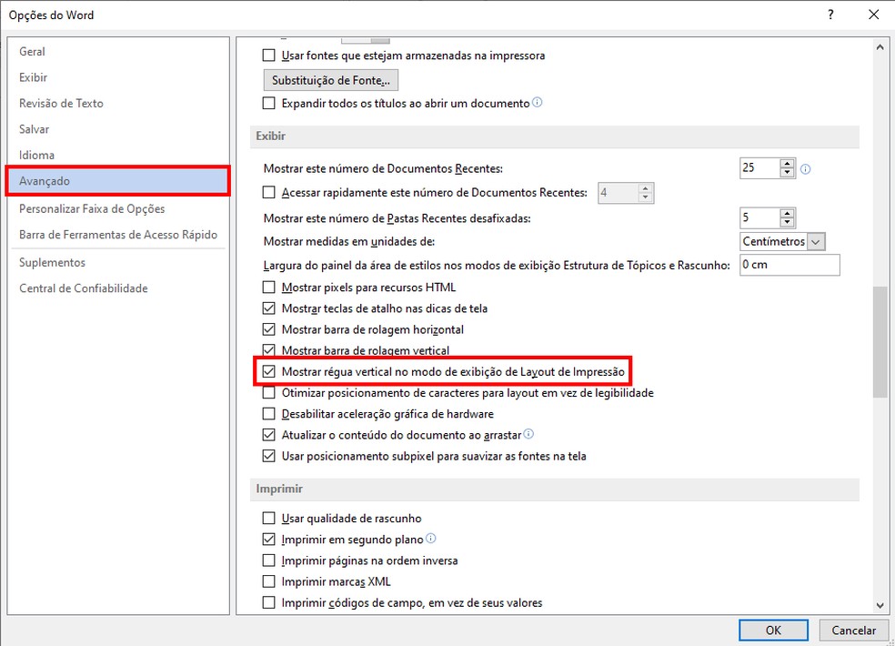This screenshot has height=646, width=895.
Task: Enable Acessar rapidamente Documentos Recentes checkbox
Action: tap(268, 193)
